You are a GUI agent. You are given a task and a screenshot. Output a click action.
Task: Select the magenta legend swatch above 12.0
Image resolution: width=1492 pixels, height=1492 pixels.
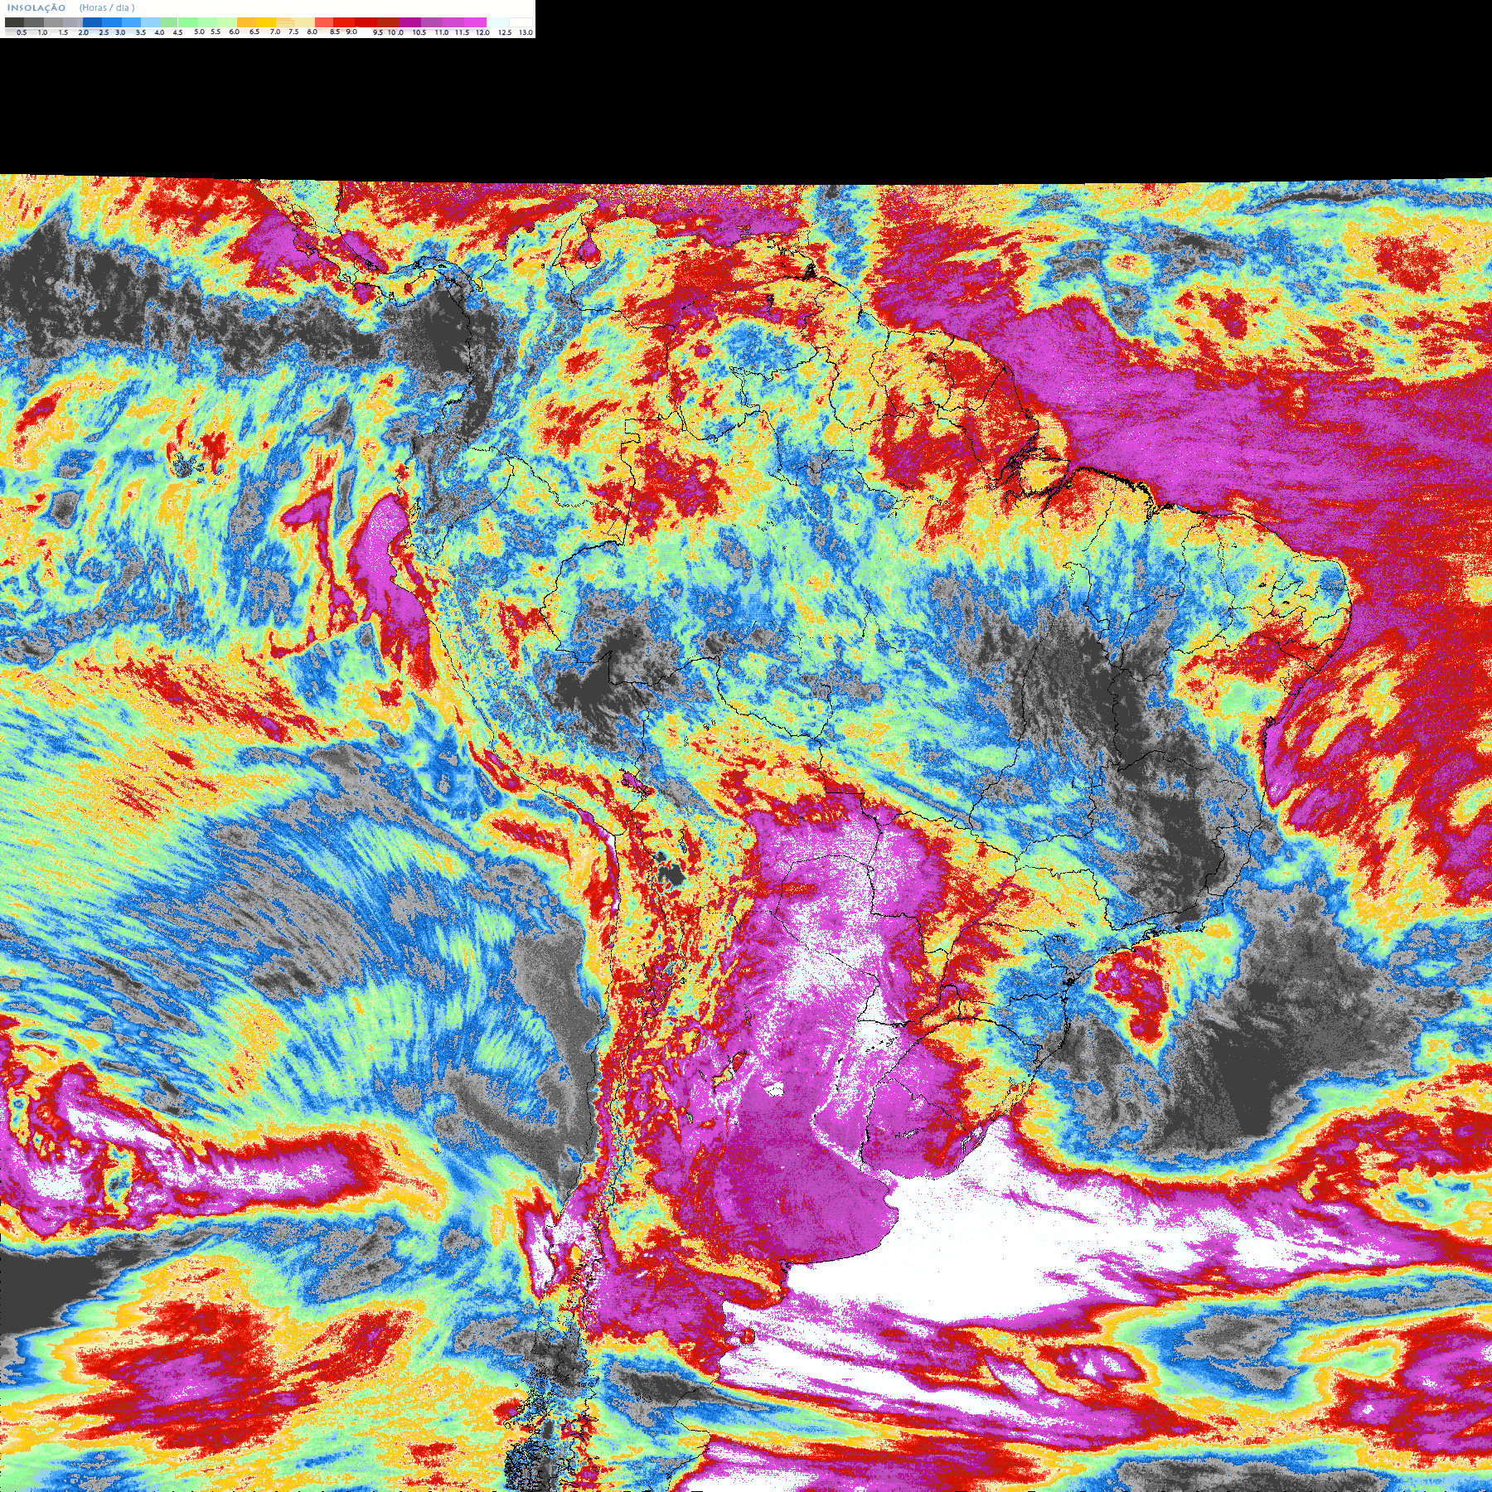tap(475, 22)
